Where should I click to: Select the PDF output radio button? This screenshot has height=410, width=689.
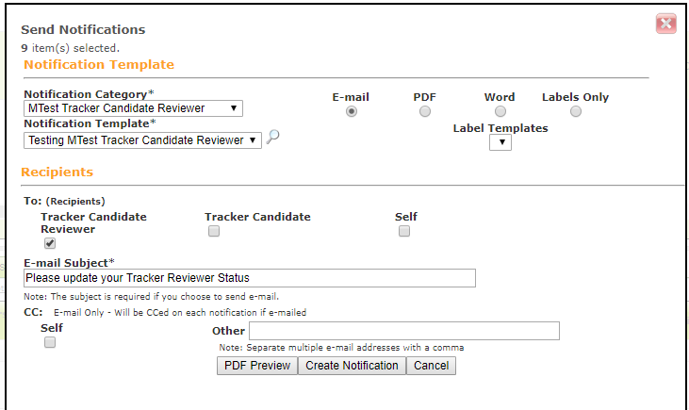(425, 111)
